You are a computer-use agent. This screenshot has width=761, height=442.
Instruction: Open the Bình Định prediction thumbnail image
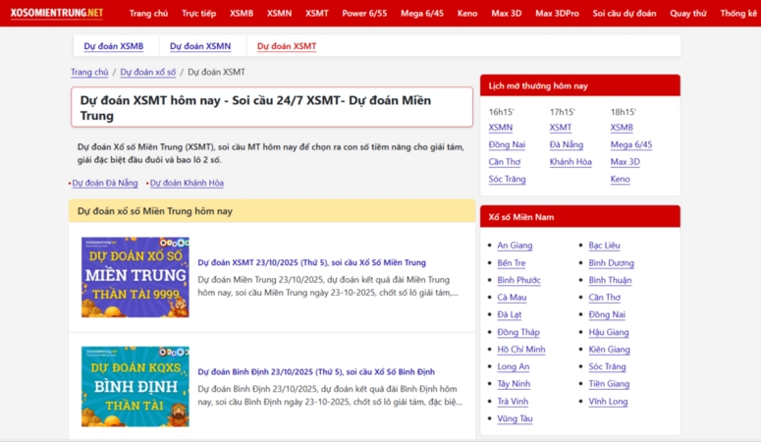(x=136, y=386)
